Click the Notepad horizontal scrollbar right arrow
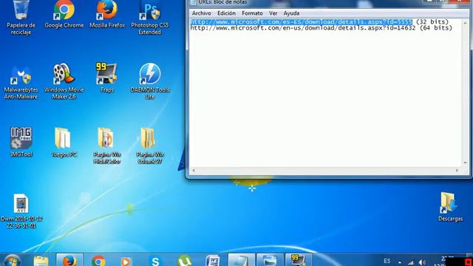This screenshot has width=473, height=266. [x=457, y=171]
